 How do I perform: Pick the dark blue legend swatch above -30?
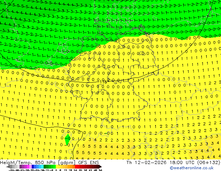click(x=33, y=167)
